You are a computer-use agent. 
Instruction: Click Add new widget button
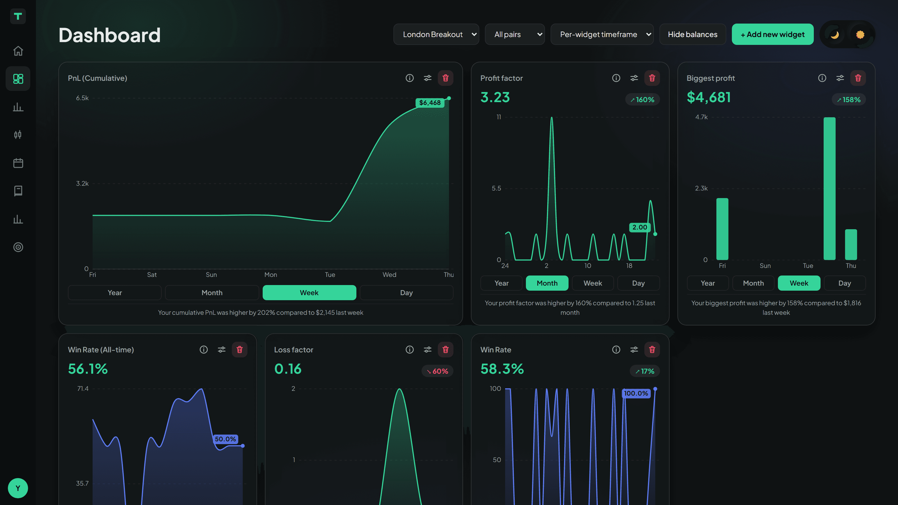pos(773,34)
